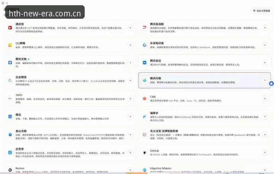Click the Notion logo icon

[x=10, y=170]
